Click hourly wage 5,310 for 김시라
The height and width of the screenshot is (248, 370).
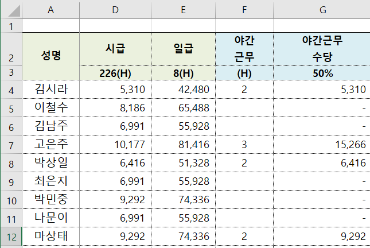click(x=115, y=90)
